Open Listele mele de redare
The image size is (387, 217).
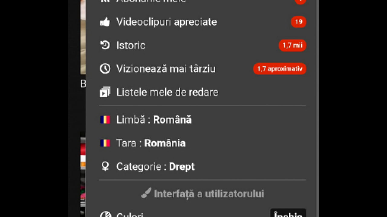(167, 92)
